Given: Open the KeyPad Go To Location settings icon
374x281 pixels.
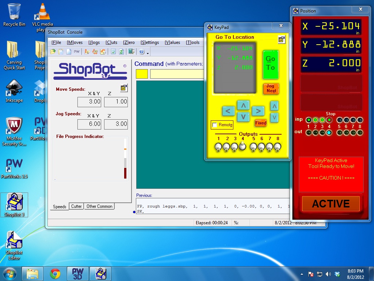Looking at the screenshot, I should [282, 40].
